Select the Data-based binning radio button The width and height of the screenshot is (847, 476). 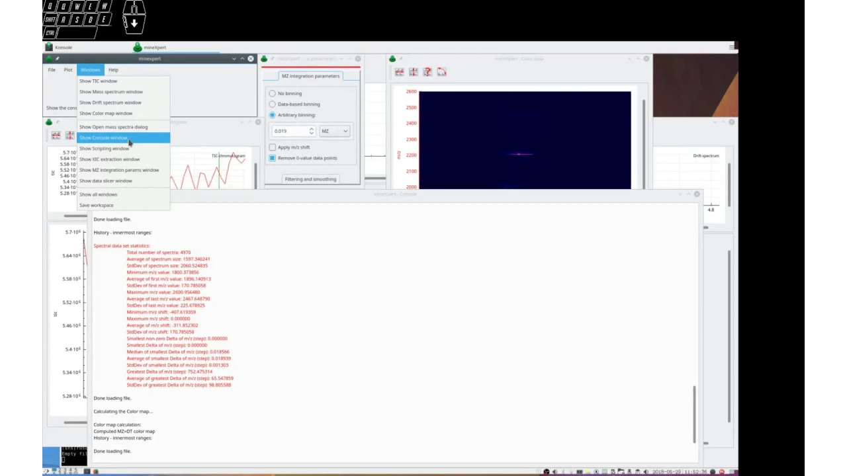[x=272, y=104]
